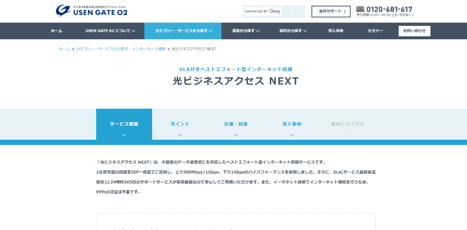Click the 光ビジネスアクセス NEXT heading

pos(235,81)
